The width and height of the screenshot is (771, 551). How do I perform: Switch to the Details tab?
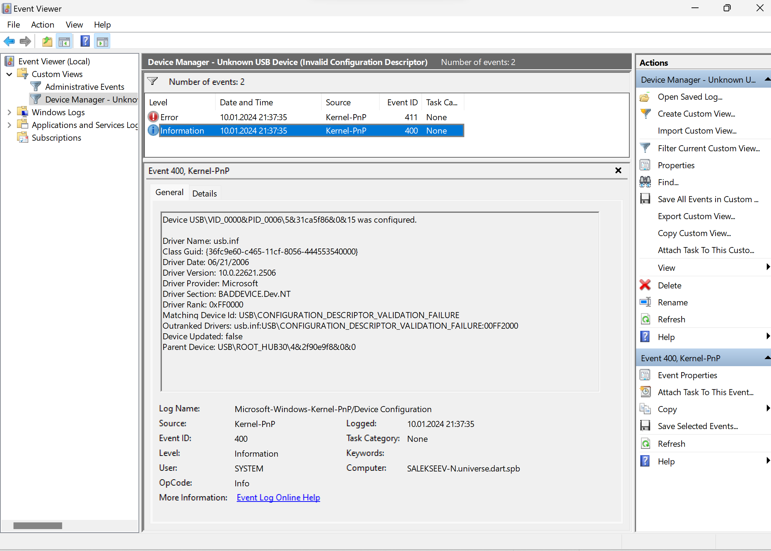click(204, 193)
